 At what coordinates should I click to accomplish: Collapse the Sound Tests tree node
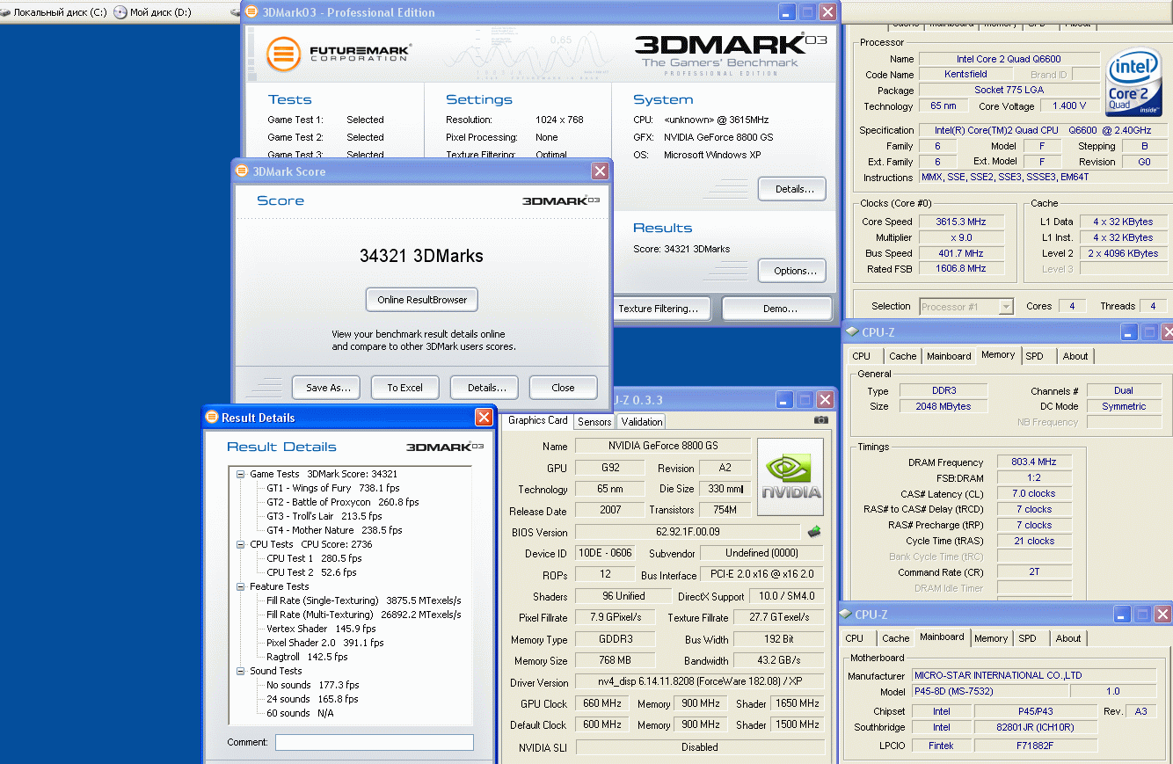[x=241, y=671]
